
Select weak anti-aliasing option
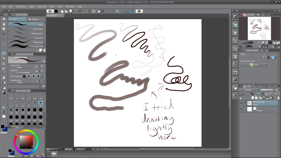pos(29,76)
